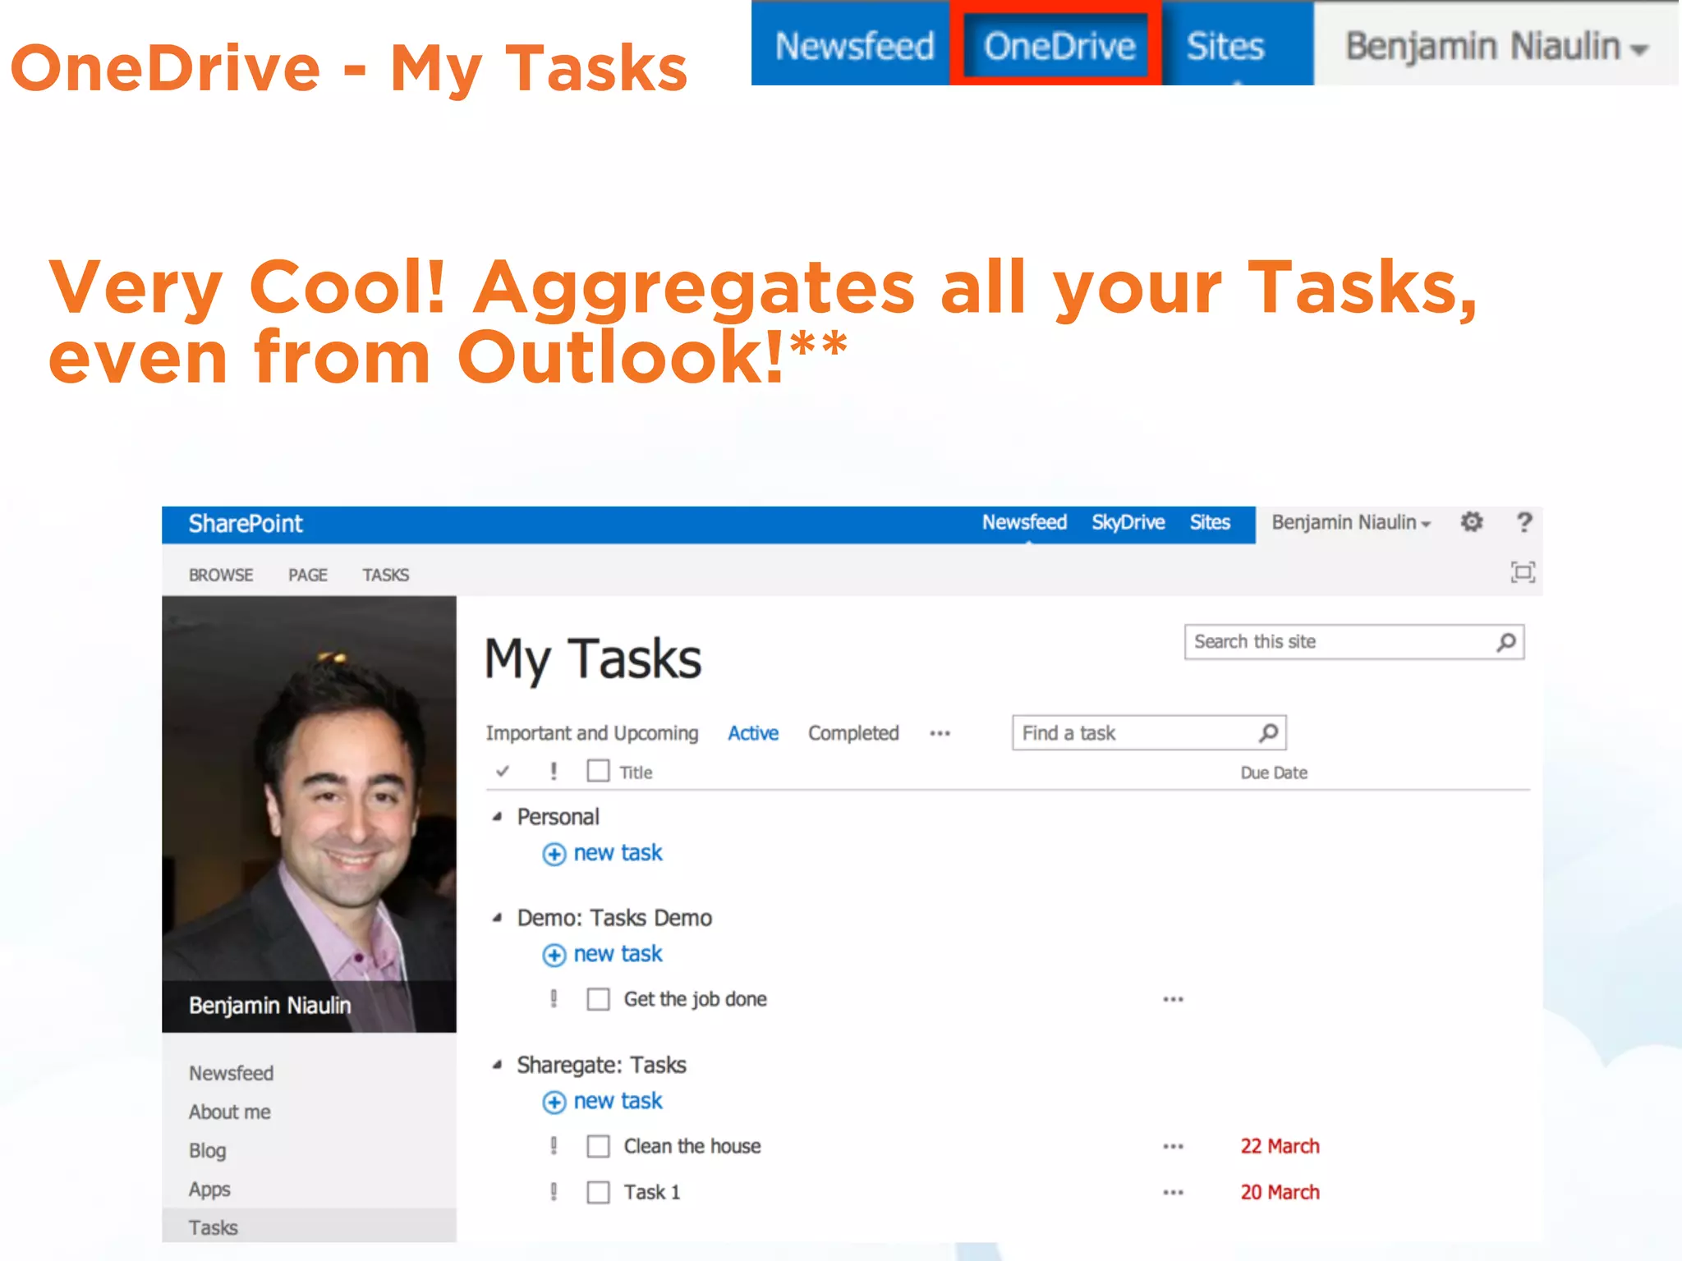Open the Clean the house task title
This screenshot has width=1682, height=1261.
[692, 1146]
